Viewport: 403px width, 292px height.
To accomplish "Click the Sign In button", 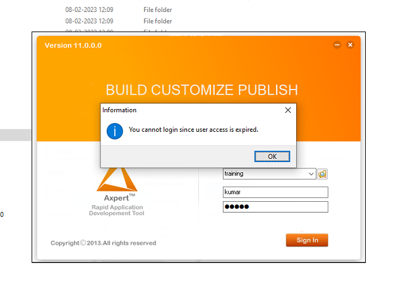I will click(x=307, y=240).
